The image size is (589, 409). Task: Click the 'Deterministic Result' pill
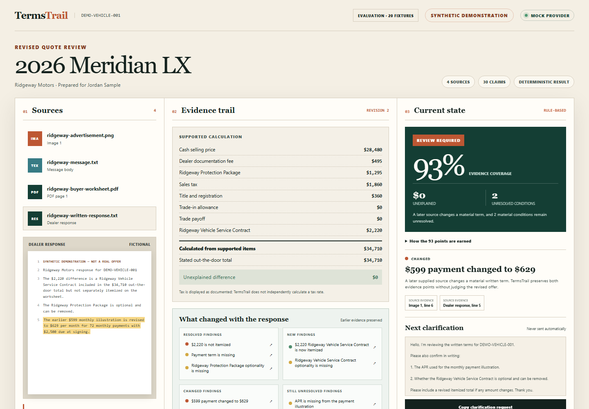click(544, 82)
